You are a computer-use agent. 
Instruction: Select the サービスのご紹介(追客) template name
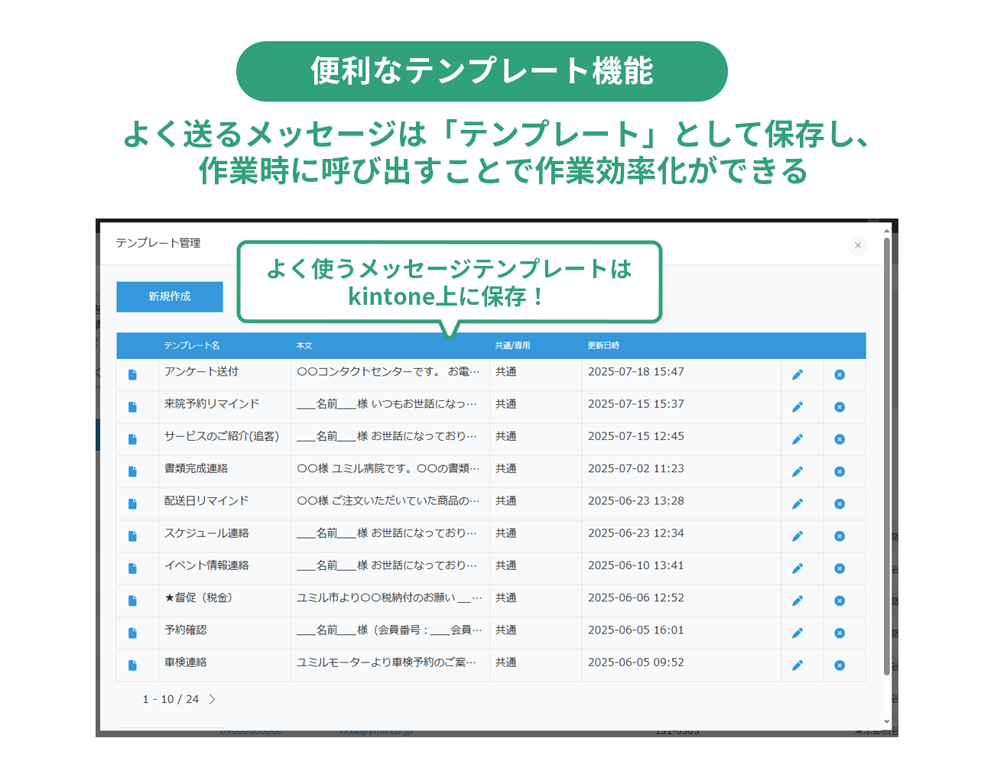click(222, 436)
